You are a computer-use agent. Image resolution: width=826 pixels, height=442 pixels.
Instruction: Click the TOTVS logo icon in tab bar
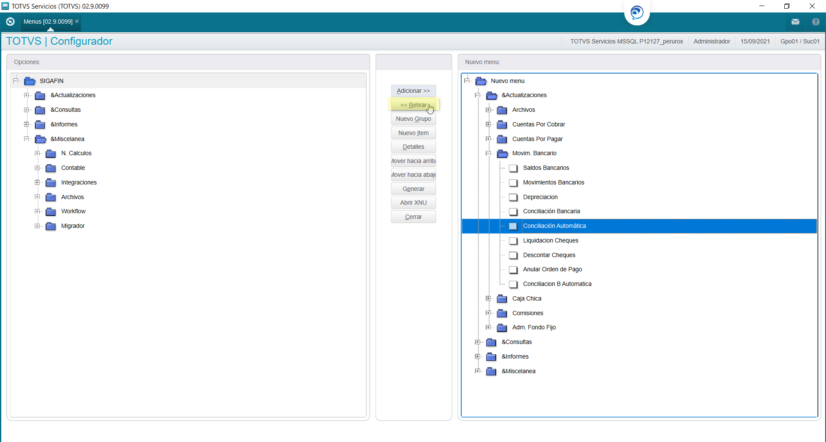[x=10, y=21]
